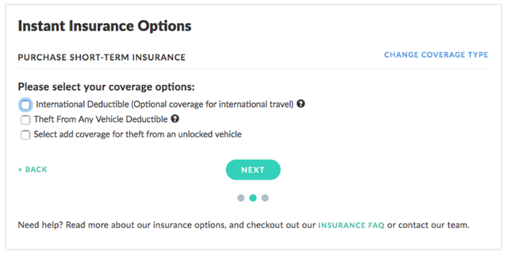Click the Purchase Short-Term Insurance subheading

[x=101, y=57]
